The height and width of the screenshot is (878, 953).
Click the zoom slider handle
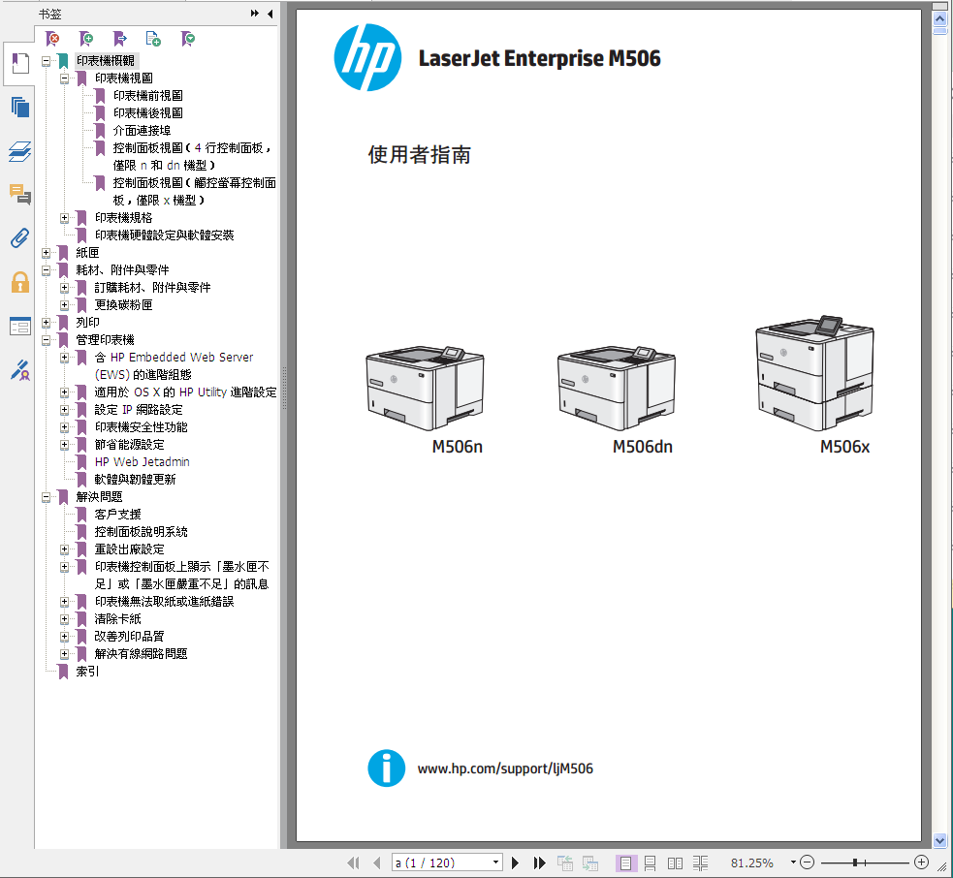(x=855, y=862)
